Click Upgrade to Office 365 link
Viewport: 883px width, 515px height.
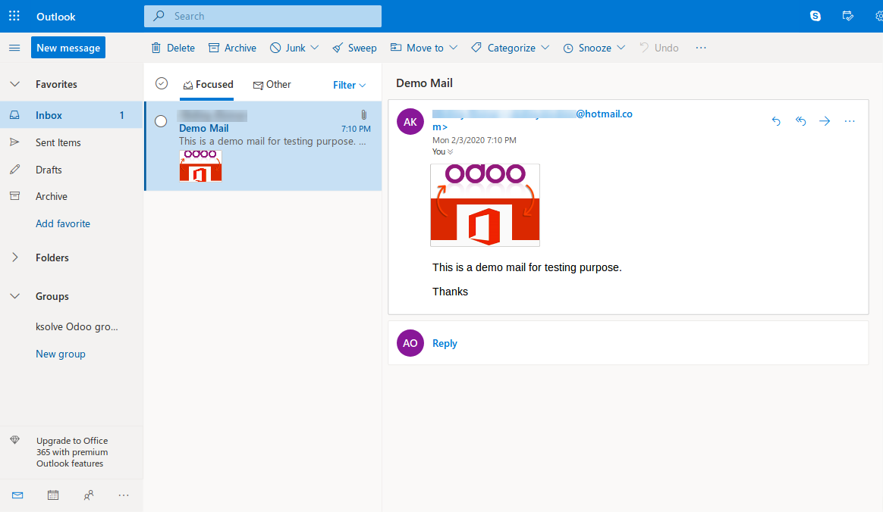(x=71, y=452)
